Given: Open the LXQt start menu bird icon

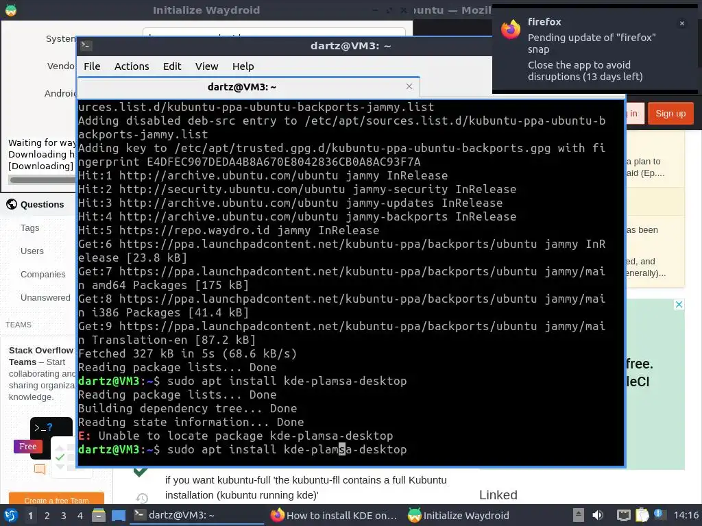Looking at the screenshot, I should click(x=11, y=515).
